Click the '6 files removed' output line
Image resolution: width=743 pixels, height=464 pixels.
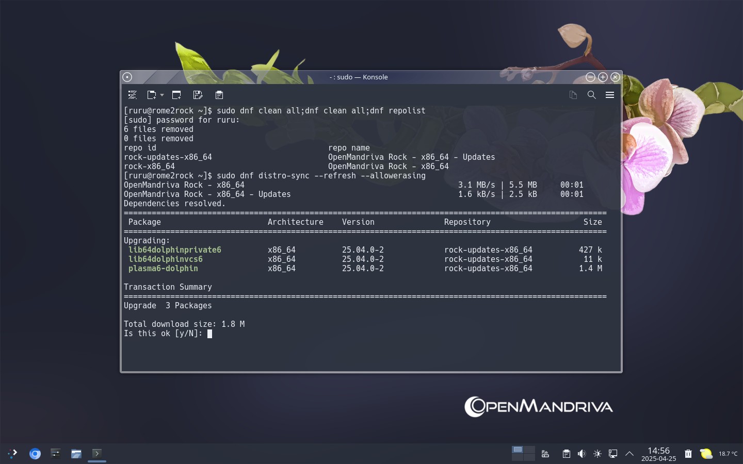158,129
